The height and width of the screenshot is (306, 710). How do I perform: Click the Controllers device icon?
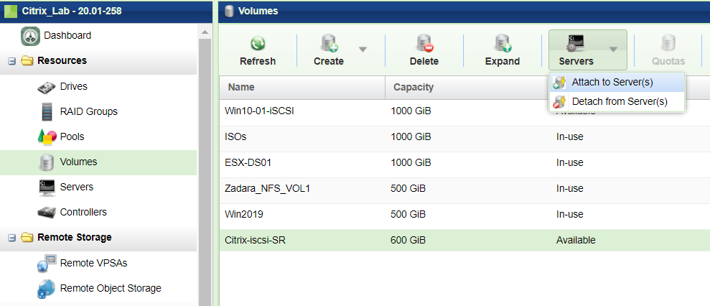pos(46,212)
